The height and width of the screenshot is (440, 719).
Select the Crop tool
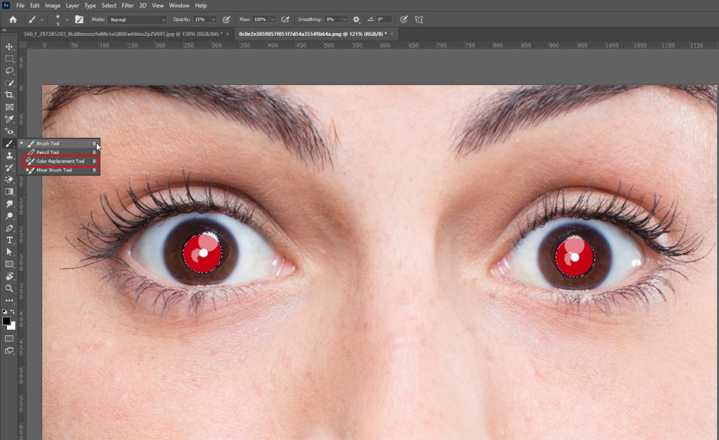tap(10, 94)
